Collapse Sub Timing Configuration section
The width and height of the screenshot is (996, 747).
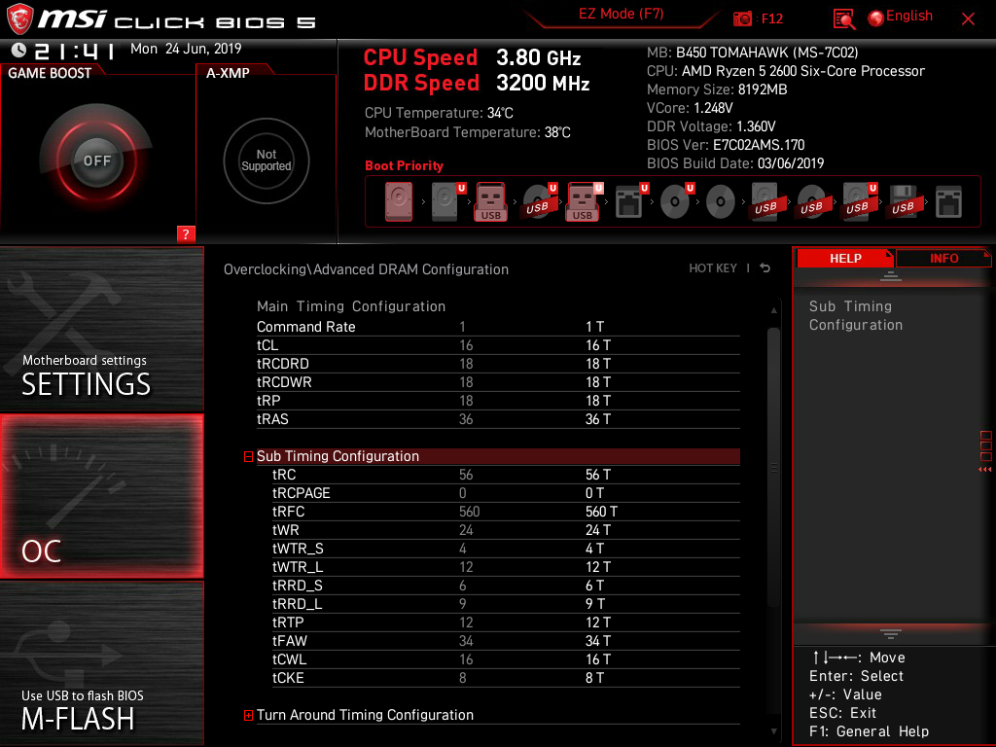[248, 457]
